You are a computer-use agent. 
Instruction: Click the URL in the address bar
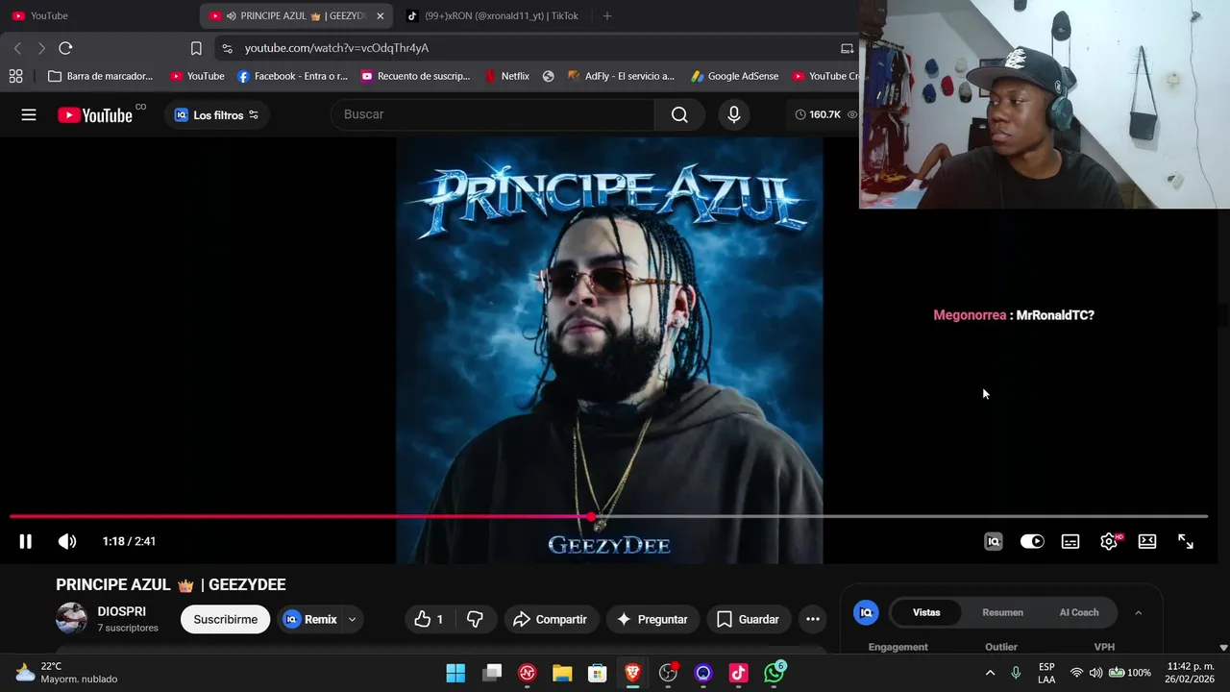[x=336, y=48]
